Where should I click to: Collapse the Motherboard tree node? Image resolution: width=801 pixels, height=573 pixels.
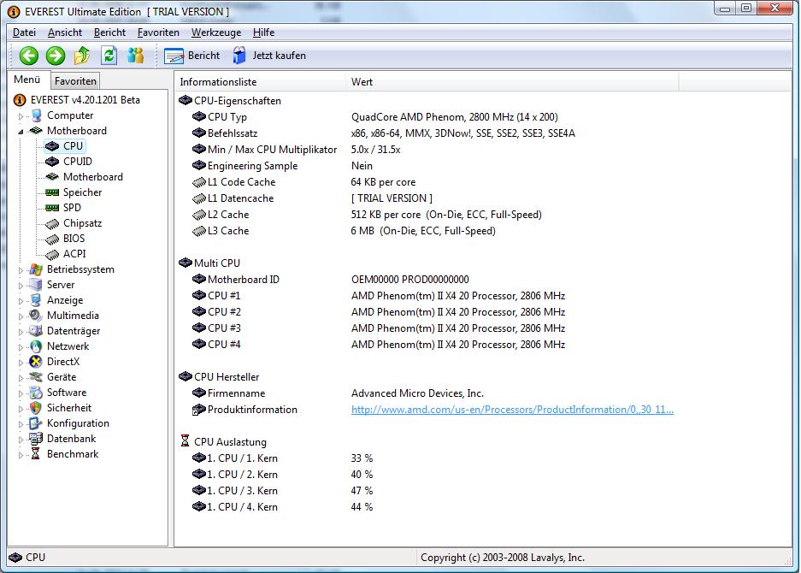tap(21, 132)
